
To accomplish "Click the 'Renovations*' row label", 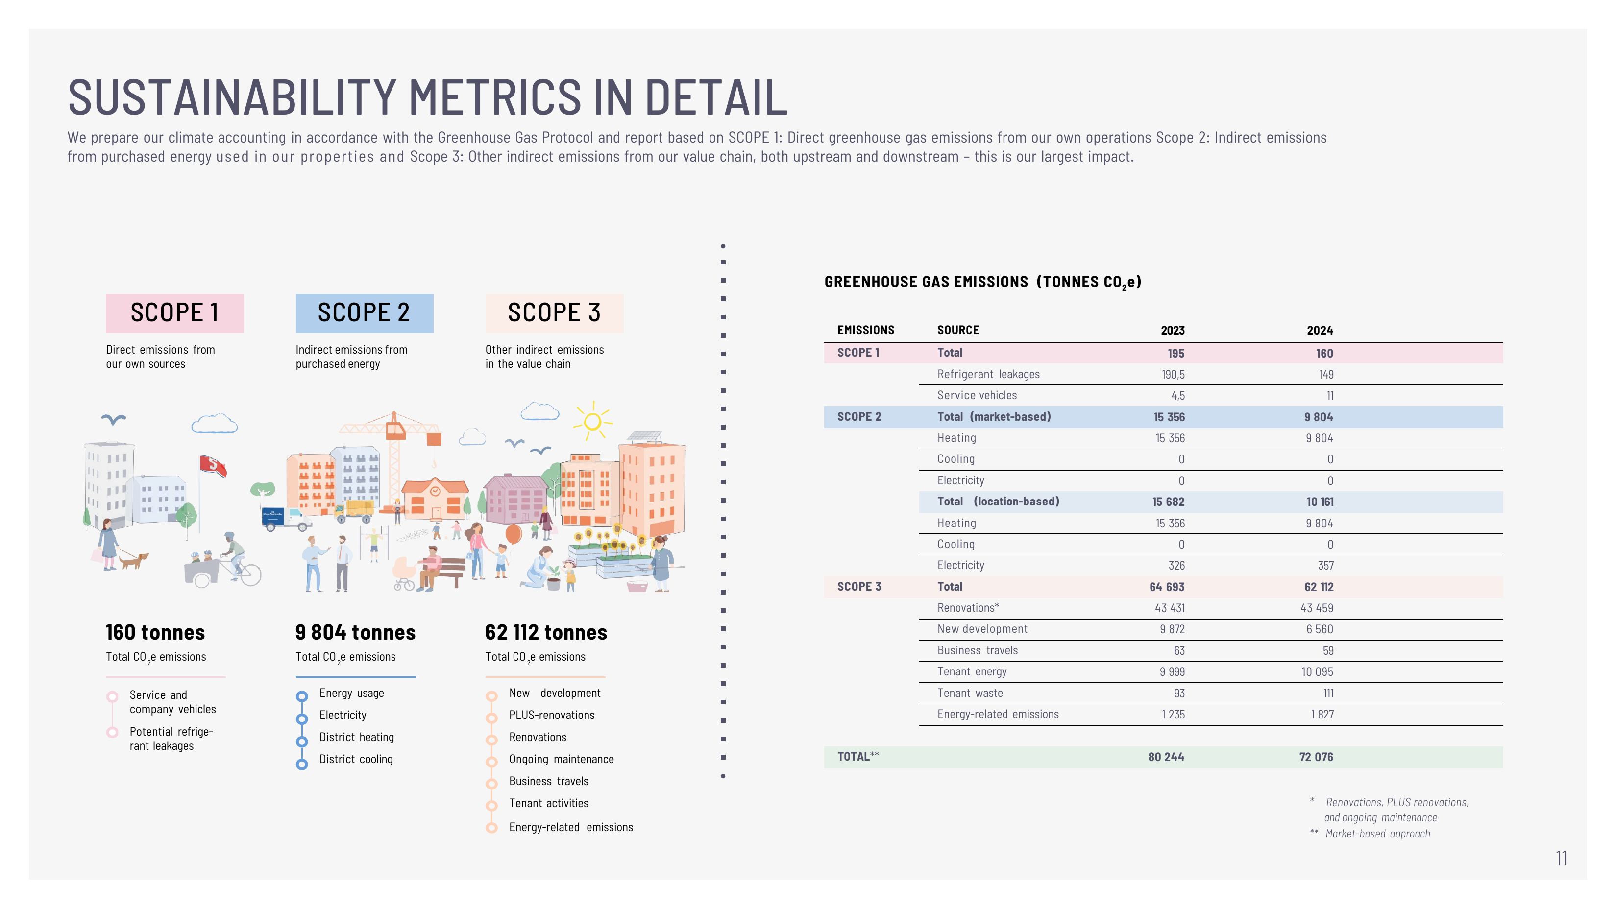I will [968, 608].
